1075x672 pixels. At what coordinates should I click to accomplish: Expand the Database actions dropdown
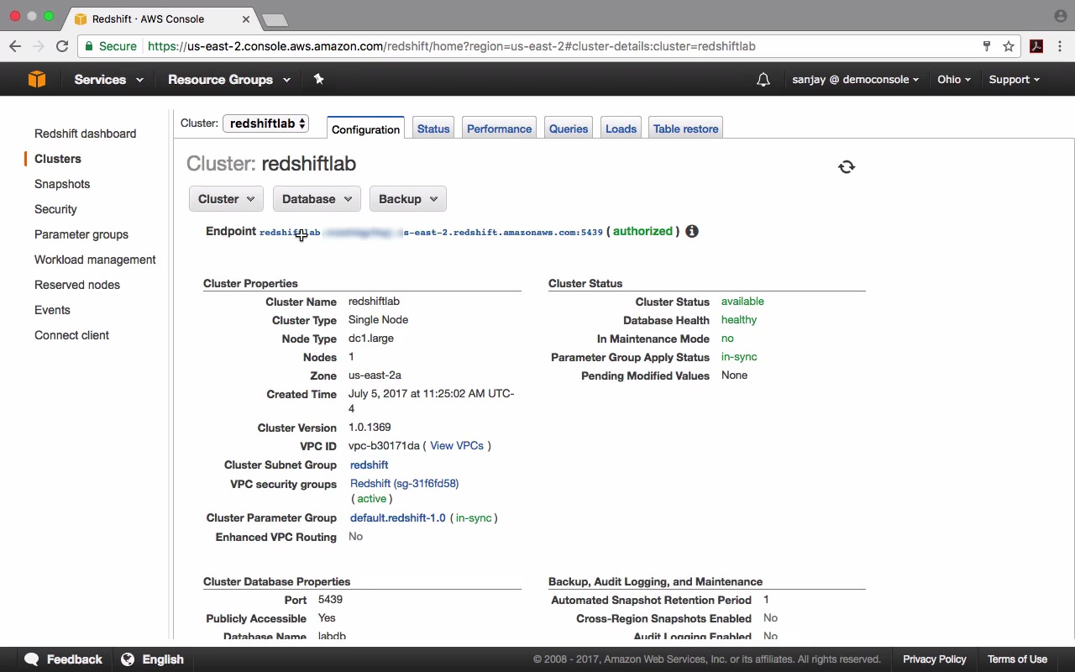tap(317, 199)
